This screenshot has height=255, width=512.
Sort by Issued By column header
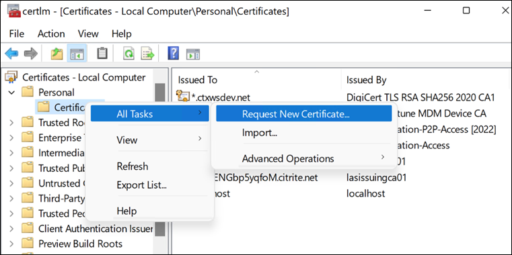click(x=426, y=80)
